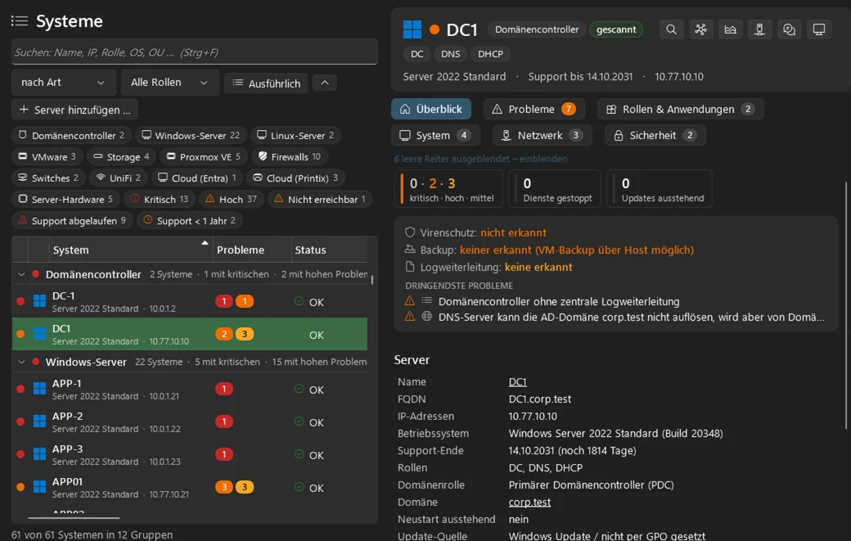The width and height of the screenshot is (851, 541).
Task: Click the globe icon of the DNS-Server problem
Action: pyautogui.click(x=427, y=317)
